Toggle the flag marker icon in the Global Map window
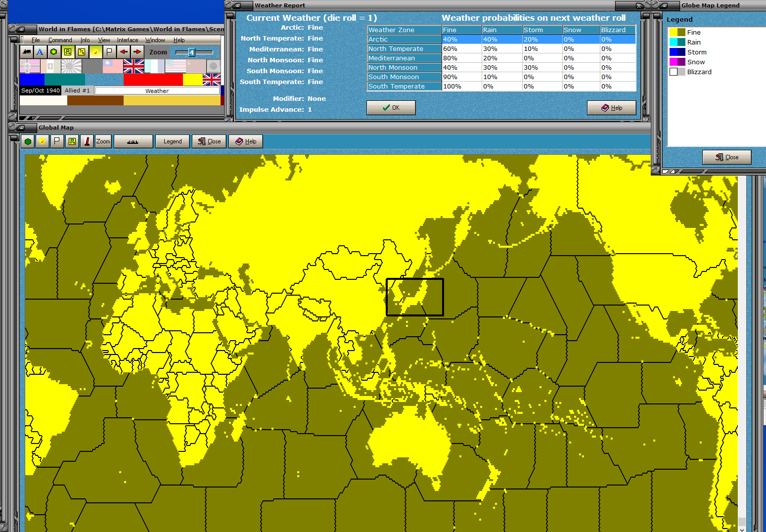Screen dimensions: 766x532 [x=57, y=141]
